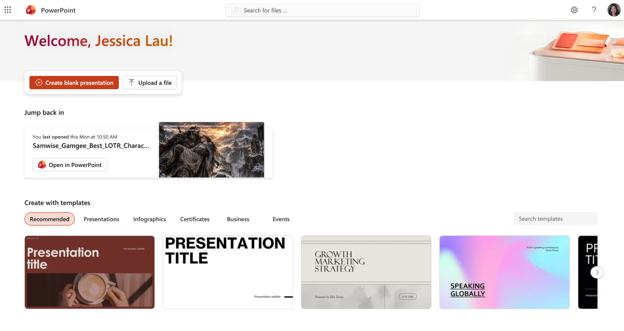Image resolution: width=624 pixels, height=331 pixels.
Task: Open Jessica Lau's account profile picture
Action: (x=614, y=10)
